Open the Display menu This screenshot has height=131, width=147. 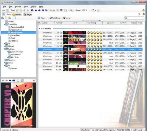33,7
